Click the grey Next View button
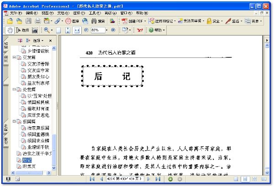Image resolution: width=274 pixels, height=187 pixels. tap(179, 179)
